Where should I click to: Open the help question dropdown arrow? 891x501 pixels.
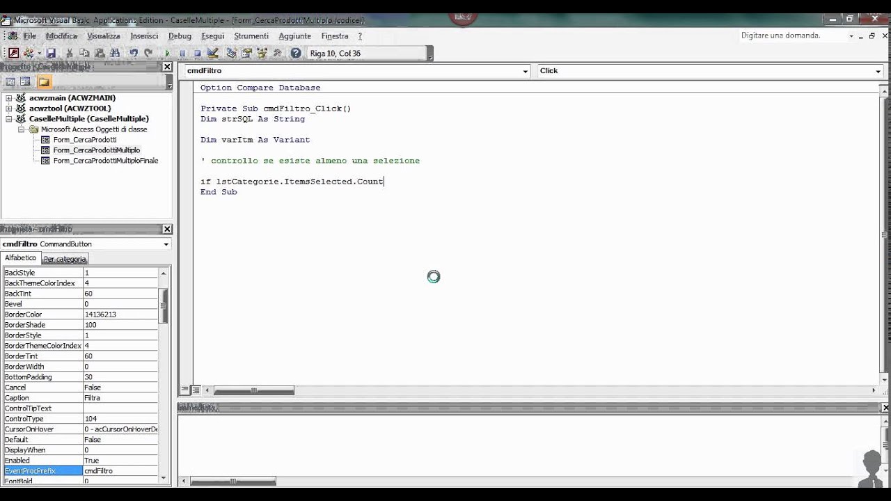point(851,35)
